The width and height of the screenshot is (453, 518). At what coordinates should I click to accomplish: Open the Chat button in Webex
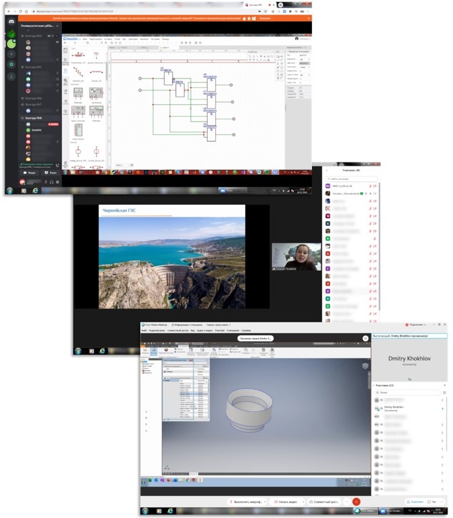tap(432, 502)
